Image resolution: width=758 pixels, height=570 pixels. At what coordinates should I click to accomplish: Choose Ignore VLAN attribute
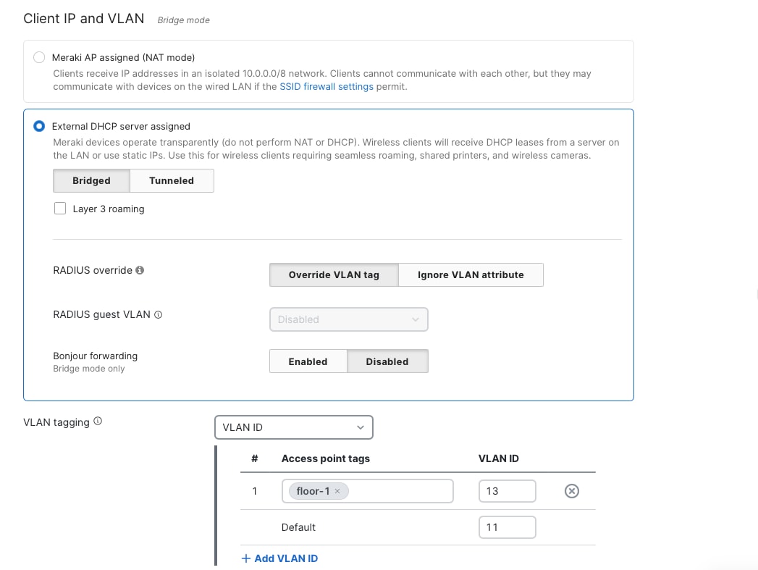click(471, 274)
